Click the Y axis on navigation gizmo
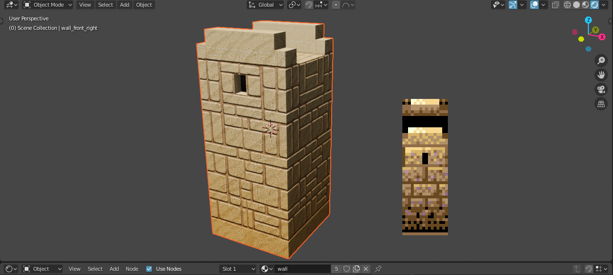The image size is (613, 275). click(x=595, y=30)
